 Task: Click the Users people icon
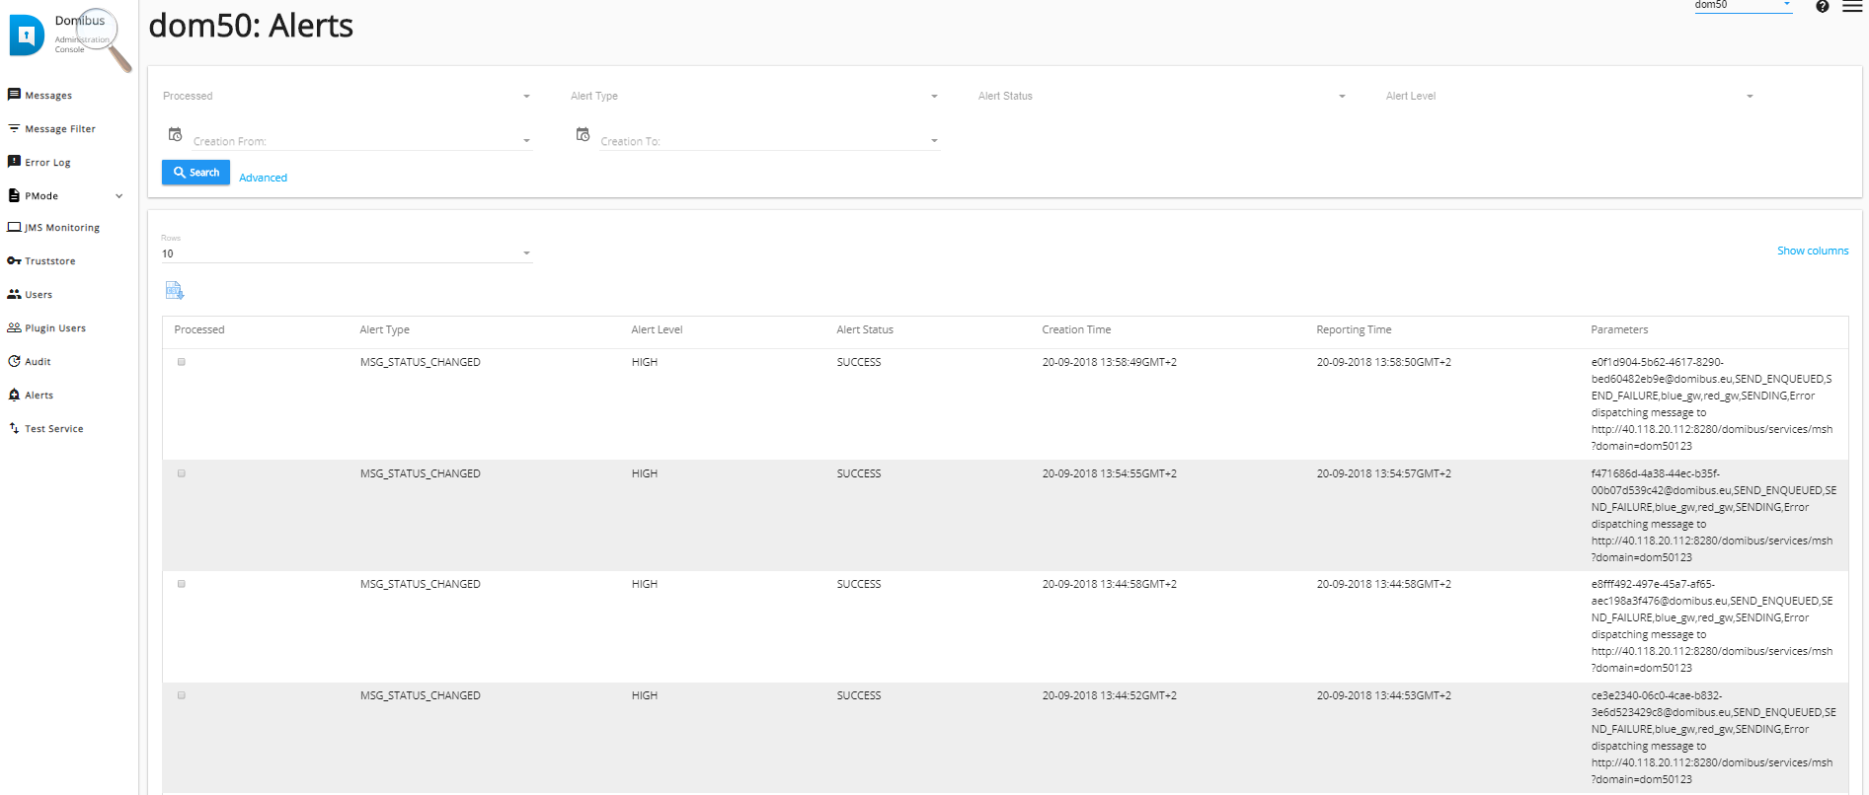[x=14, y=294]
